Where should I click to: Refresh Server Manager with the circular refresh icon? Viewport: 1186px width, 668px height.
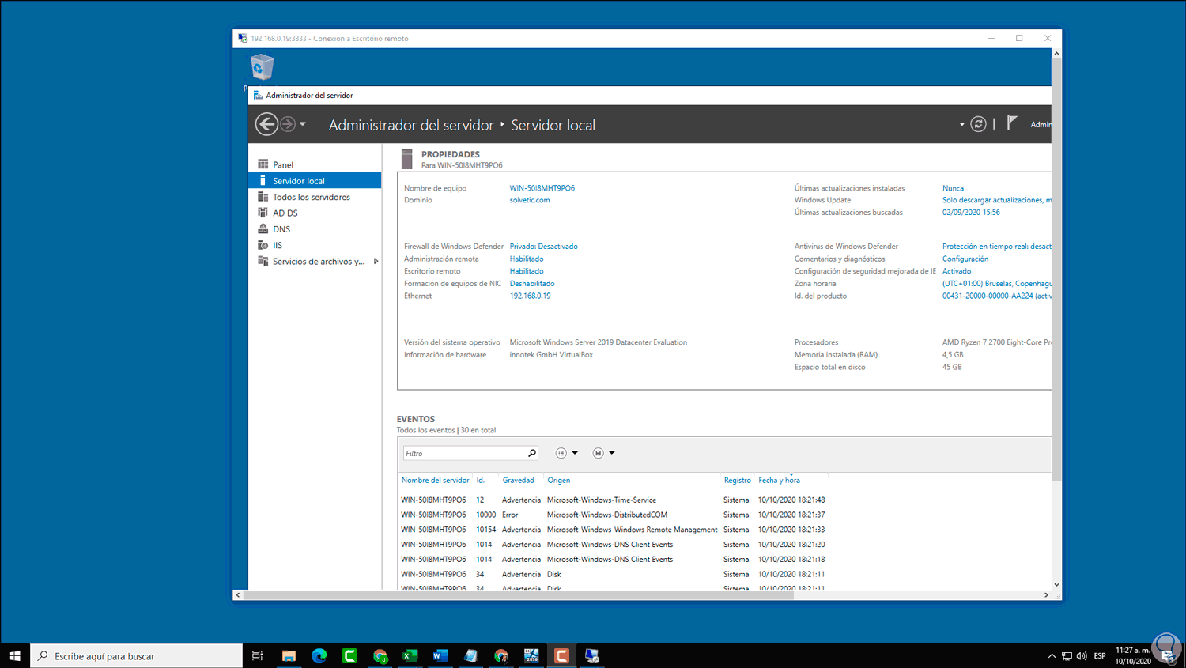(978, 124)
